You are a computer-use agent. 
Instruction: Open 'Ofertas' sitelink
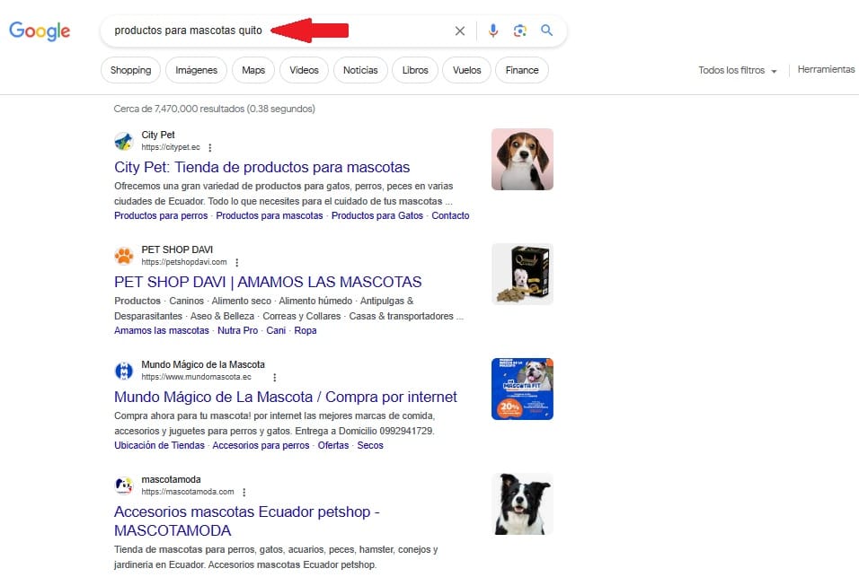(x=333, y=445)
